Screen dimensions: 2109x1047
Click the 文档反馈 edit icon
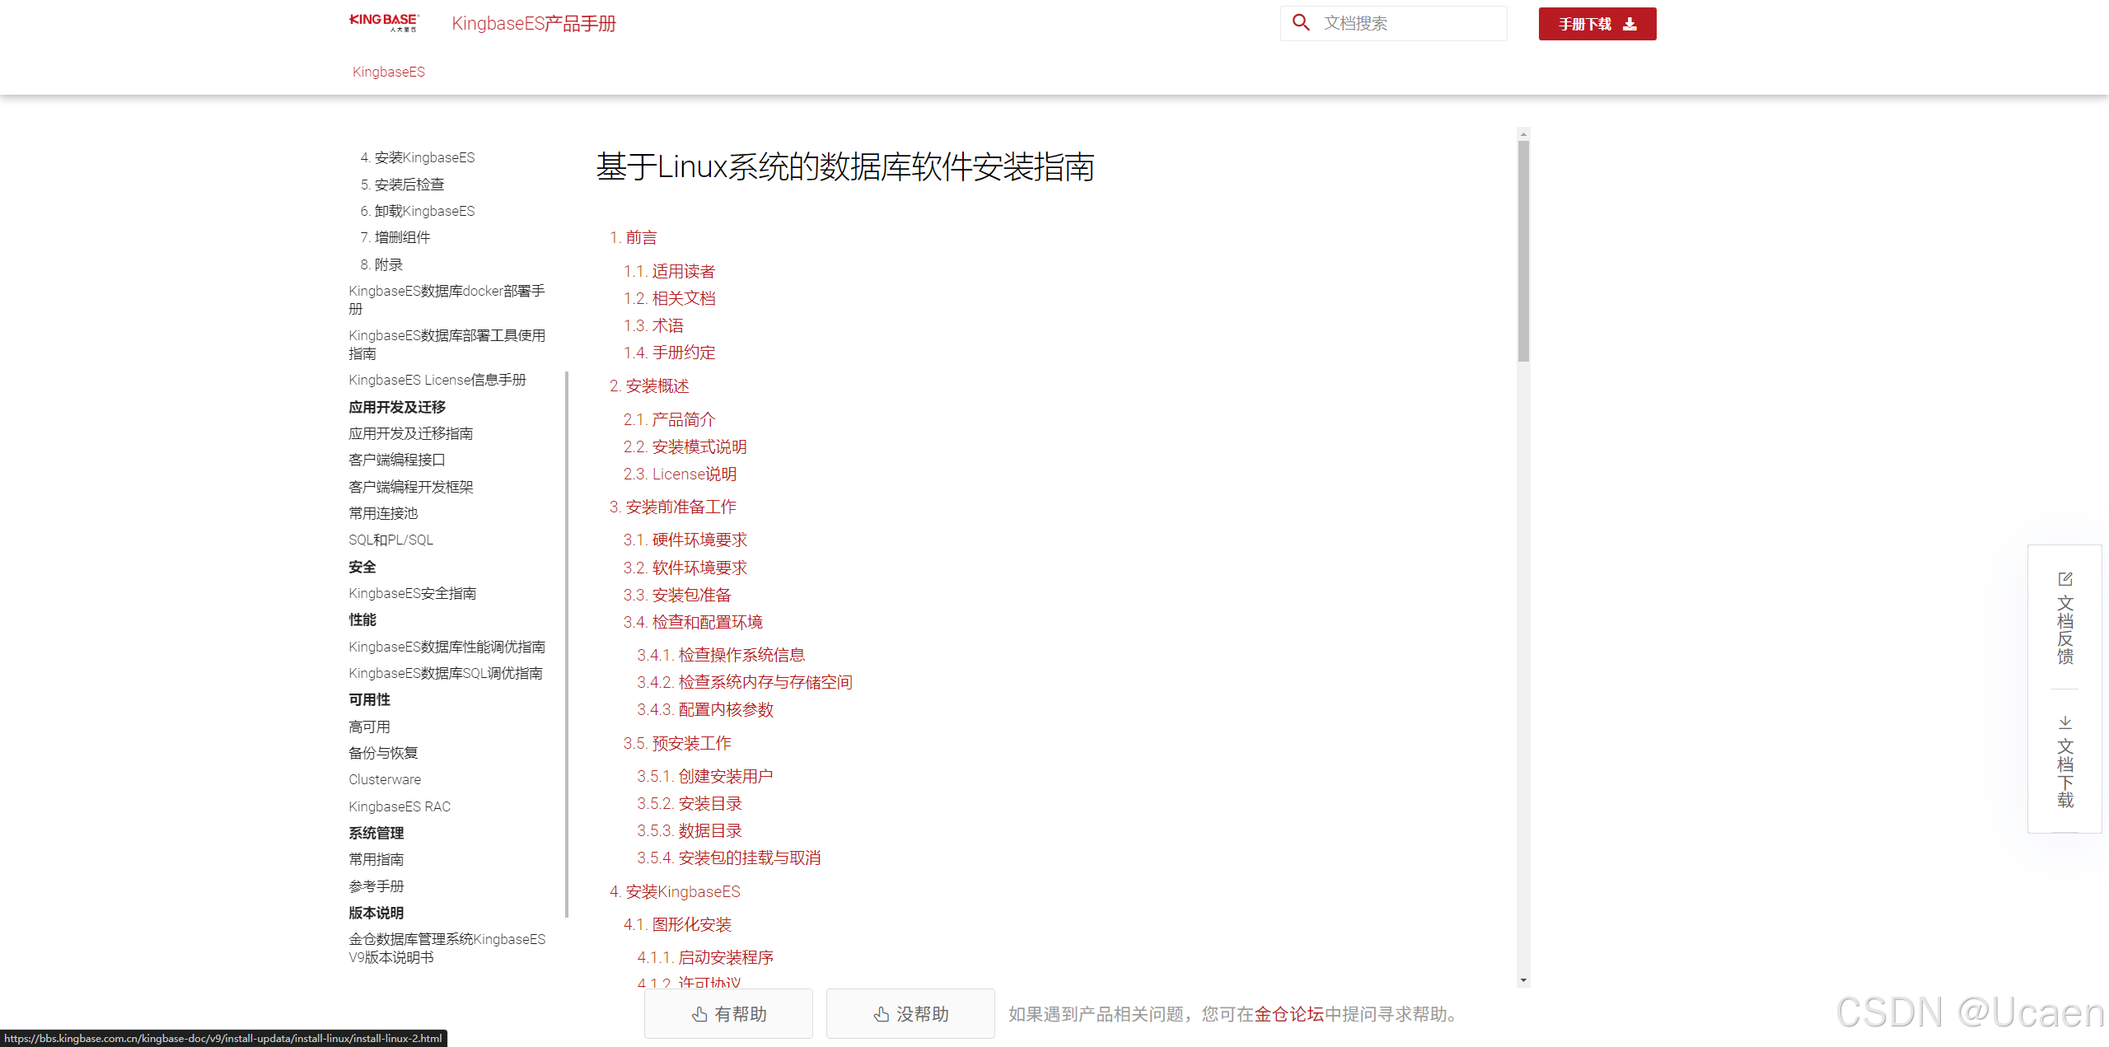point(2065,579)
